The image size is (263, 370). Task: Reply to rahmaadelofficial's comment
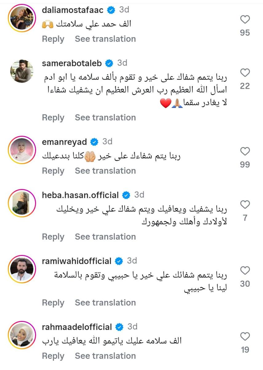click(x=53, y=356)
